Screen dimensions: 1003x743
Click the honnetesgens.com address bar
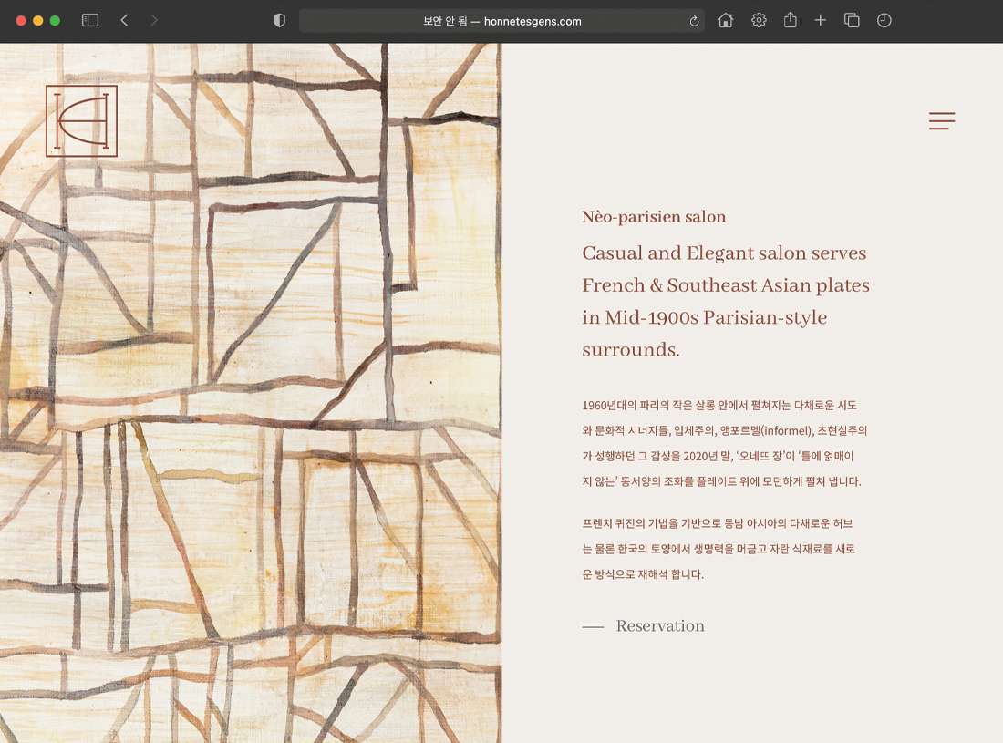point(501,21)
